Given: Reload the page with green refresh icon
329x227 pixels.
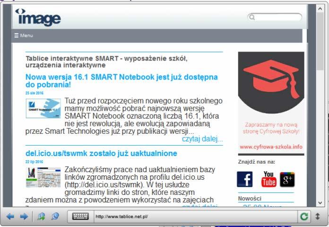Looking at the screenshot, I should (x=304, y=216).
